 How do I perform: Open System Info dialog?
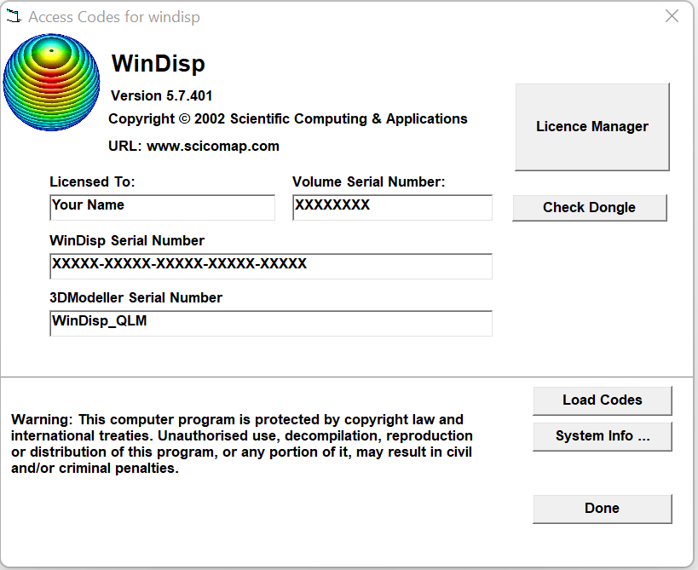pos(603,436)
